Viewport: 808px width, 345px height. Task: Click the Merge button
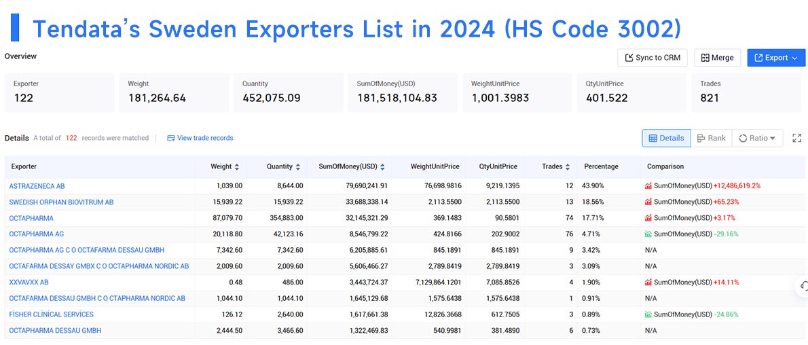point(717,58)
